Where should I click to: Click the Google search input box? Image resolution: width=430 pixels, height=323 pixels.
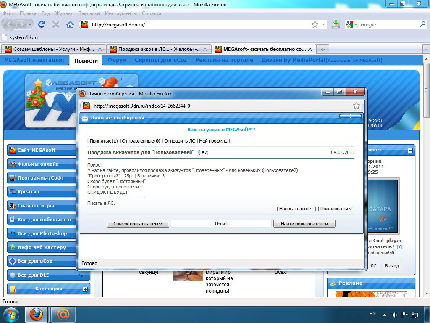pos(389,25)
